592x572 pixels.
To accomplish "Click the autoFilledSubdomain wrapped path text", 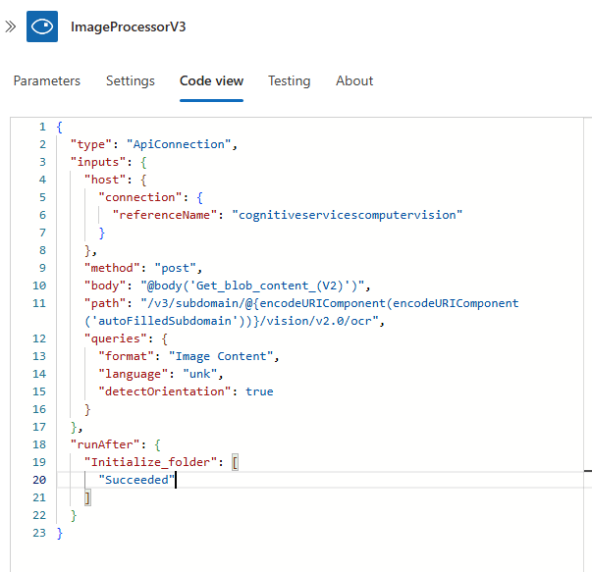I will 231,321.
